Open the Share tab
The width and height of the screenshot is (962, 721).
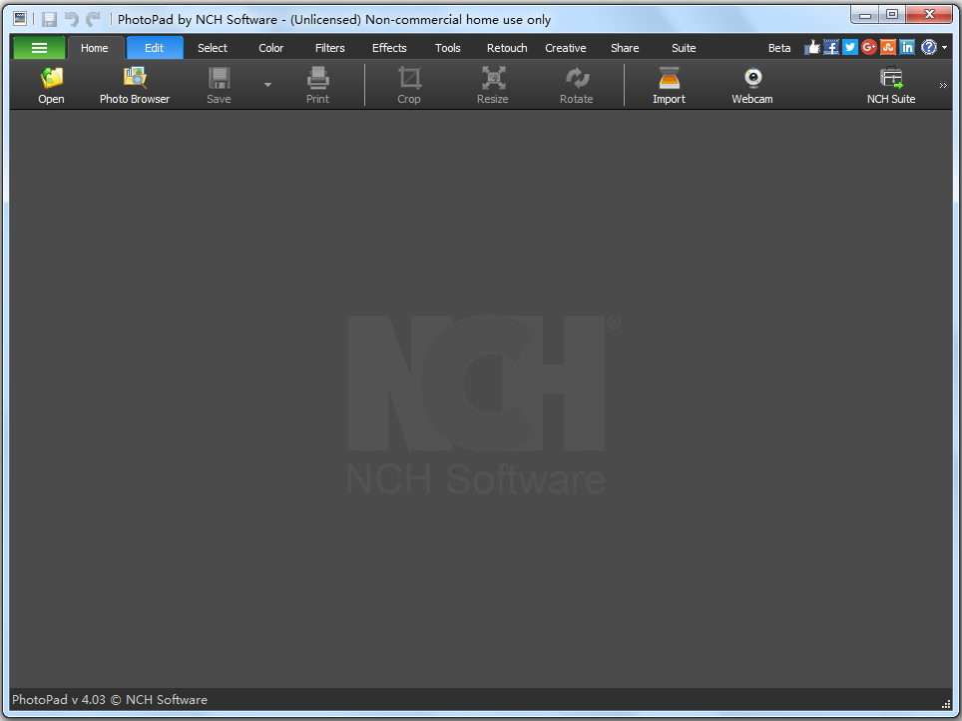(625, 48)
